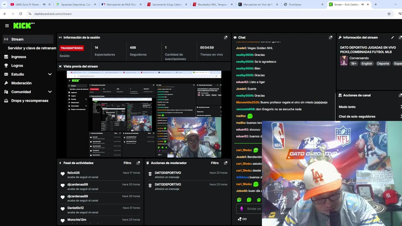Click the 00:04:59 Tiempo en vivo value
Viewport: 402px width, 226px height.
pyautogui.click(x=207, y=48)
